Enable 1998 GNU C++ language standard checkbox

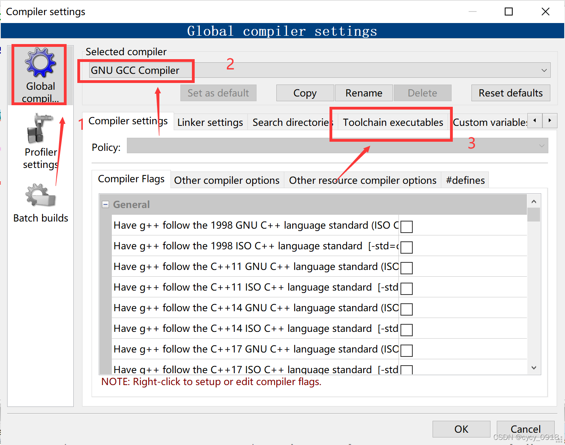(406, 227)
